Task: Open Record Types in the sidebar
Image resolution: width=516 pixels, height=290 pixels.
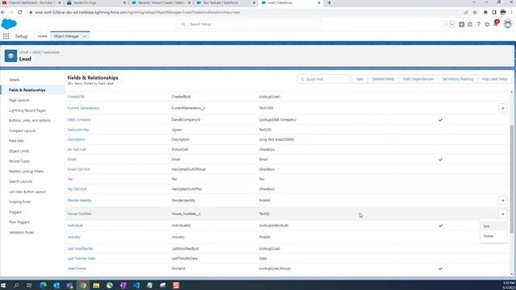Action: [19, 161]
